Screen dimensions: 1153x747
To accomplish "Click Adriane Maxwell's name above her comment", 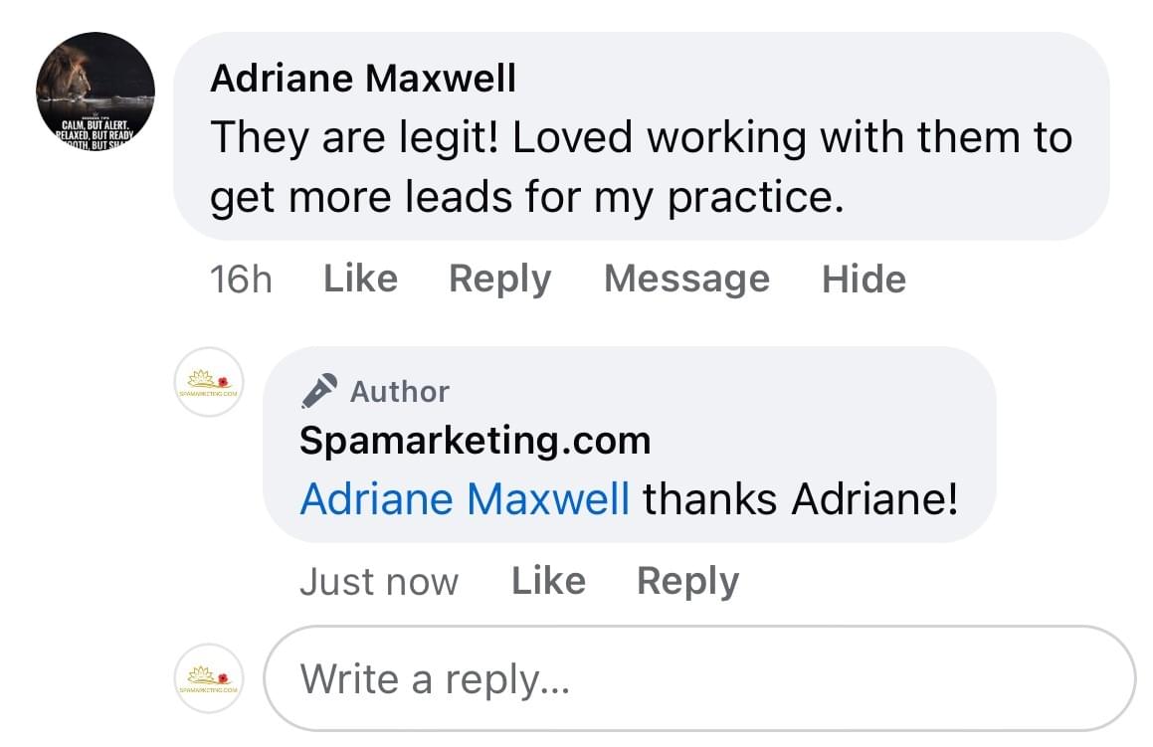I will 363,79.
